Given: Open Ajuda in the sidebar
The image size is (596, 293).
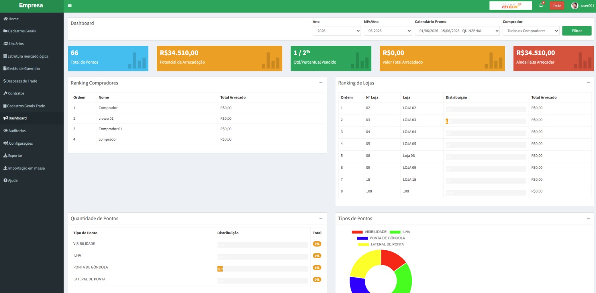Looking at the screenshot, I should [x=32, y=180].
